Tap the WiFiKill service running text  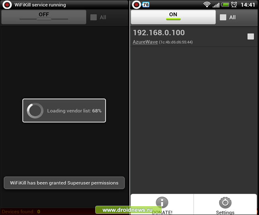(x=40, y=5)
